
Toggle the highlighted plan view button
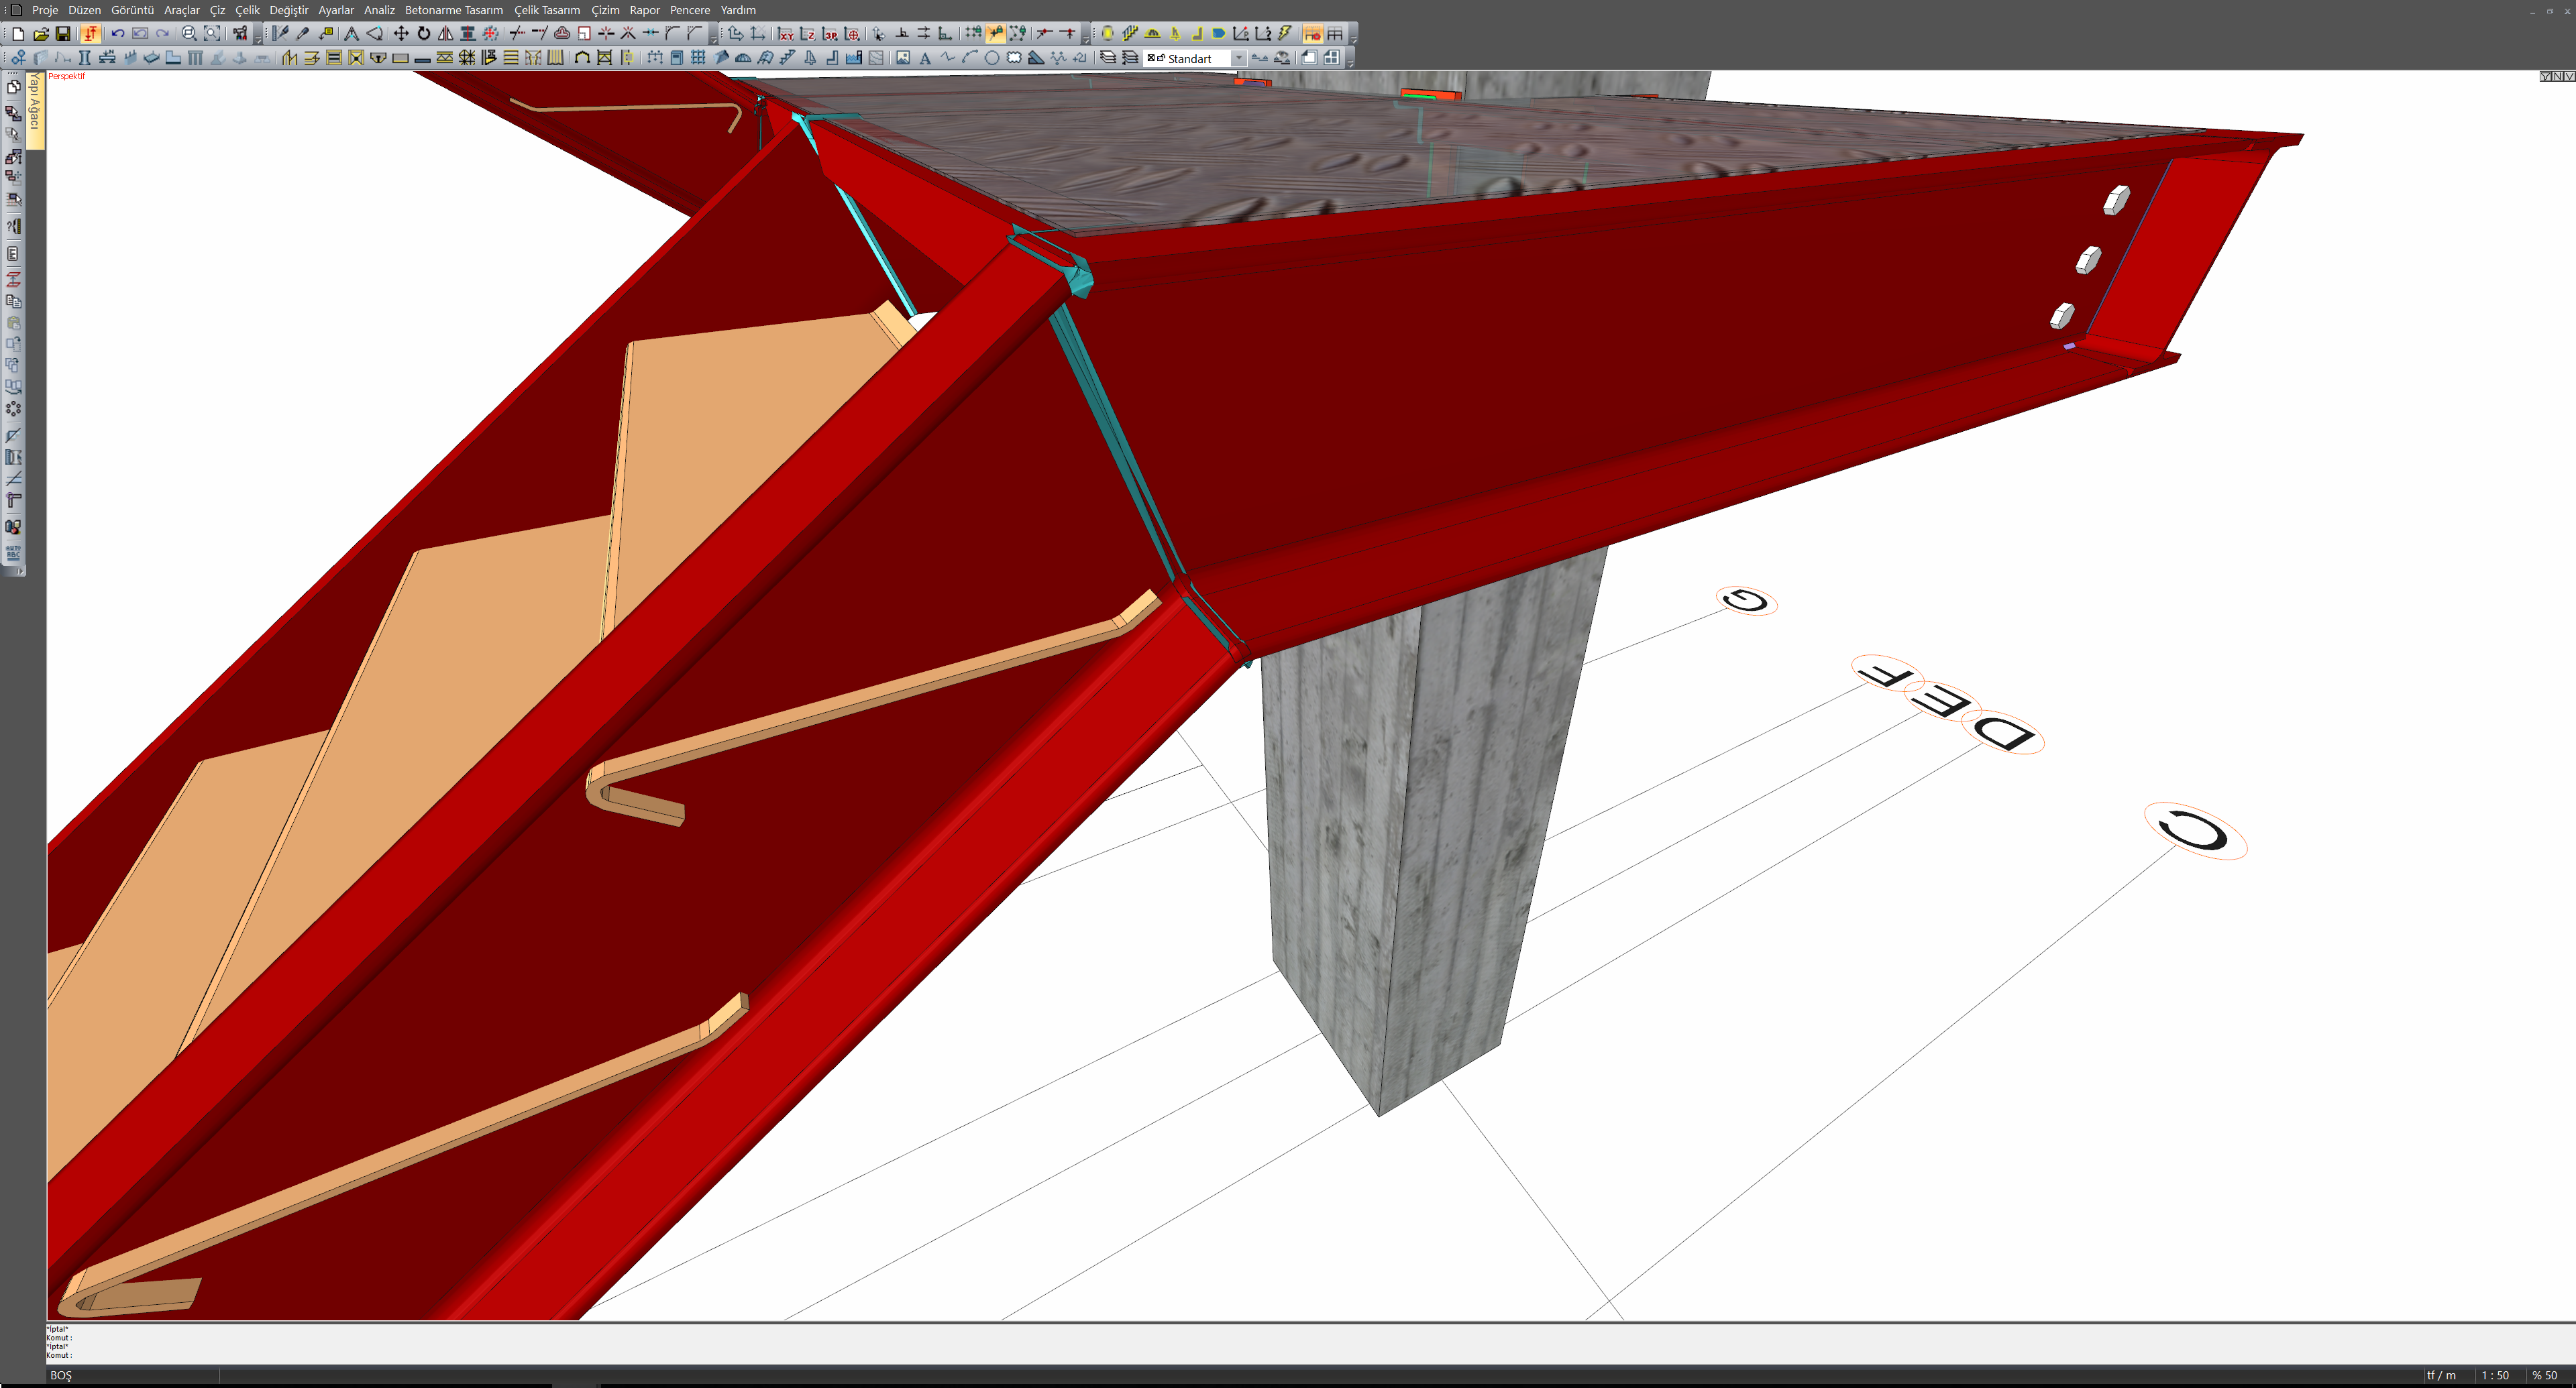1312,34
